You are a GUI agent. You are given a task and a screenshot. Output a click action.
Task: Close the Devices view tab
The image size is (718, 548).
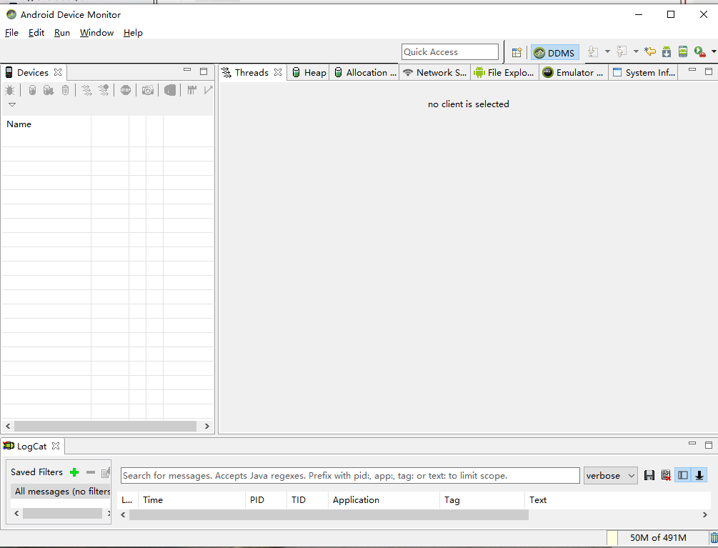pos(58,72)
